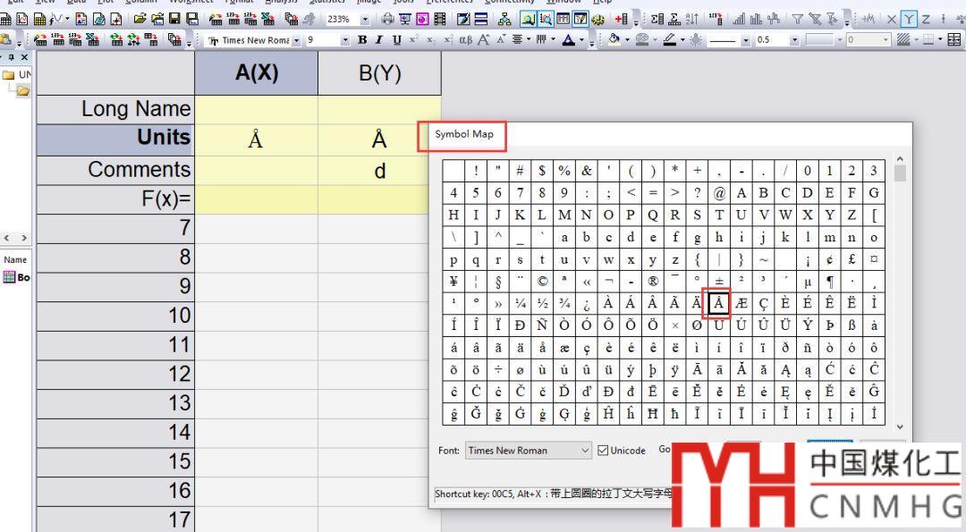Decrease font size with small A icon
This screenshot has height=532, width=966.
click(502, 40)
